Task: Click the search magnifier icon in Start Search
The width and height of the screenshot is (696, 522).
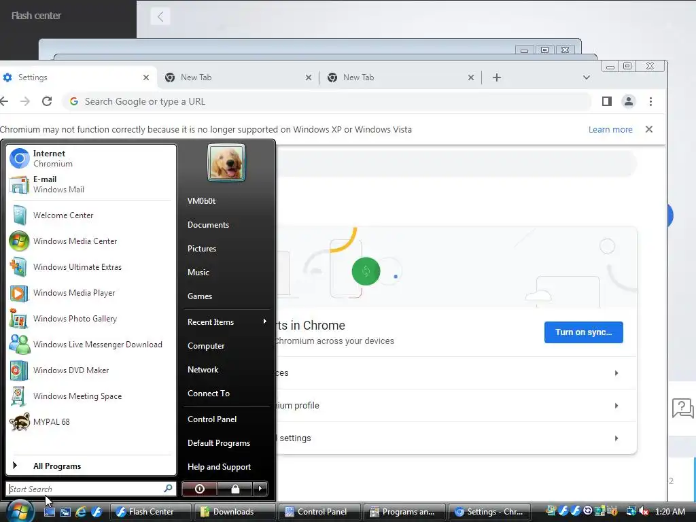Action: pos(169,489)
